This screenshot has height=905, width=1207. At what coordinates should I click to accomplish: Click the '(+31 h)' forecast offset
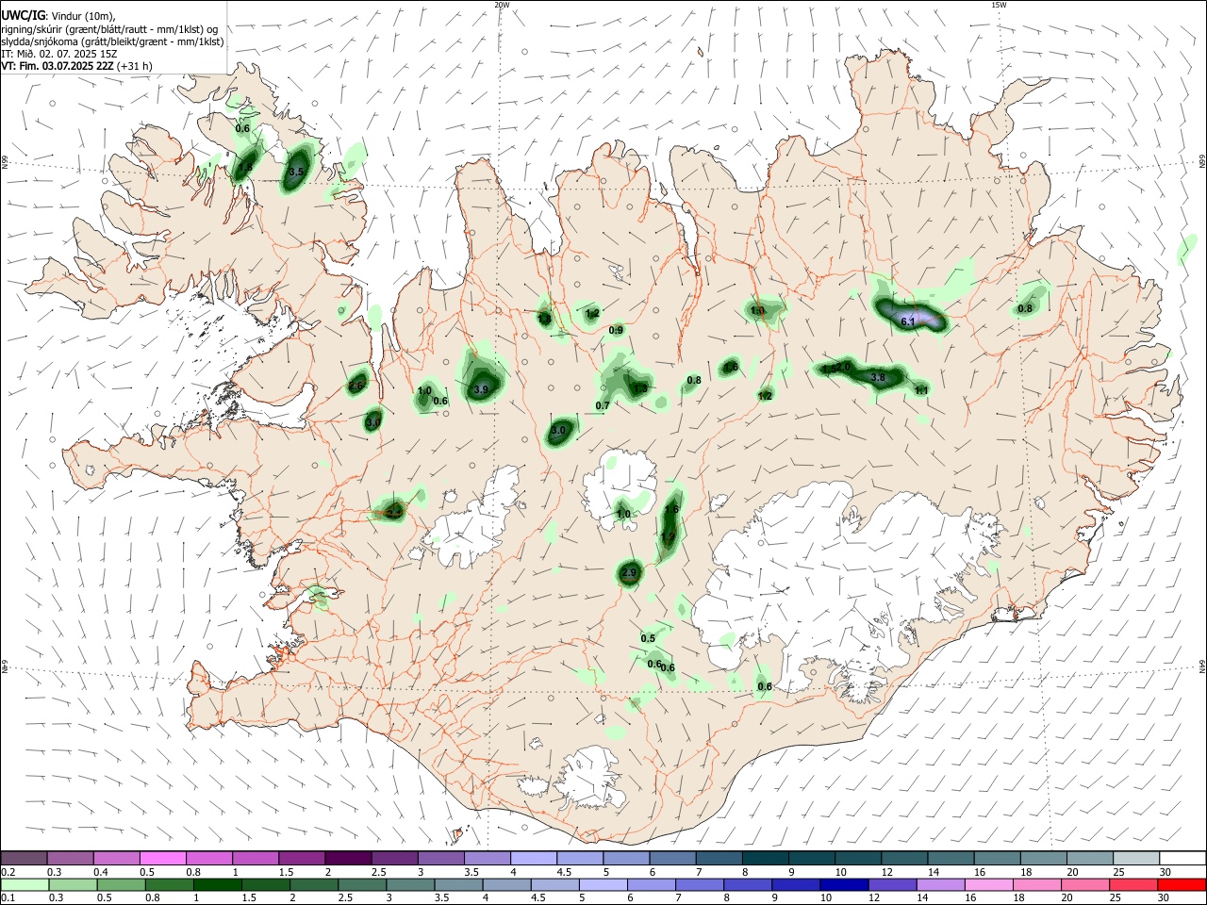(x=135, y=66)
